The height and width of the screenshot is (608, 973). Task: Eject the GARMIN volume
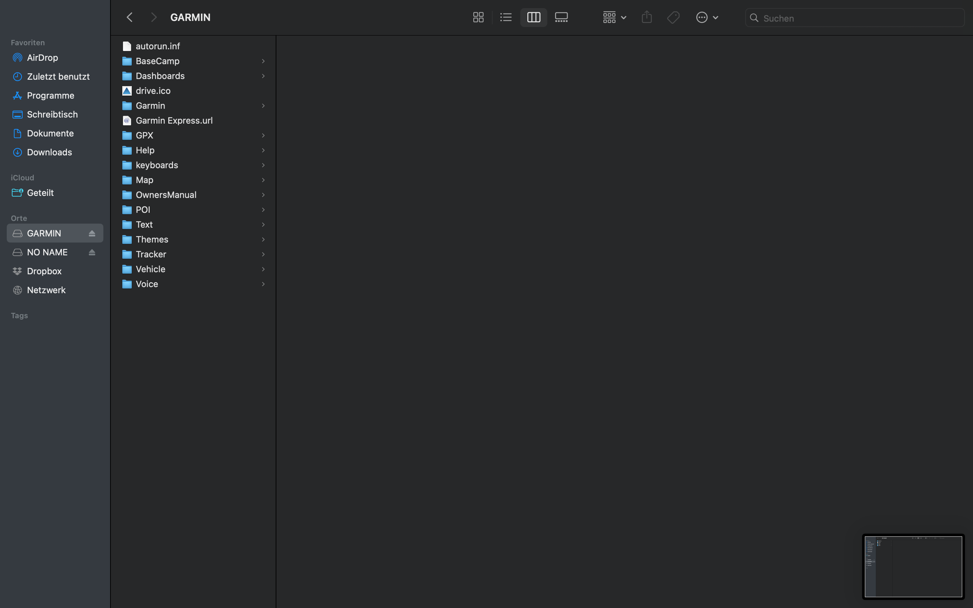(x=92, y=233)
